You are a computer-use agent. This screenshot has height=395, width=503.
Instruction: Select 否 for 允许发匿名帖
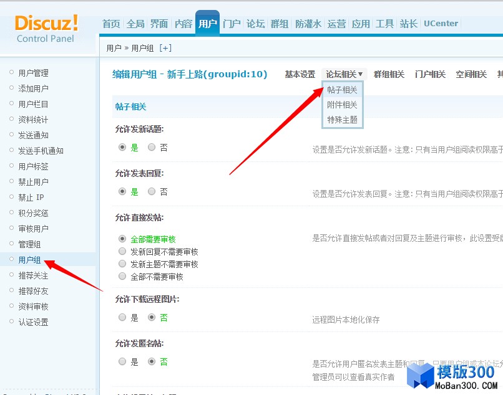tap(152, 362)
